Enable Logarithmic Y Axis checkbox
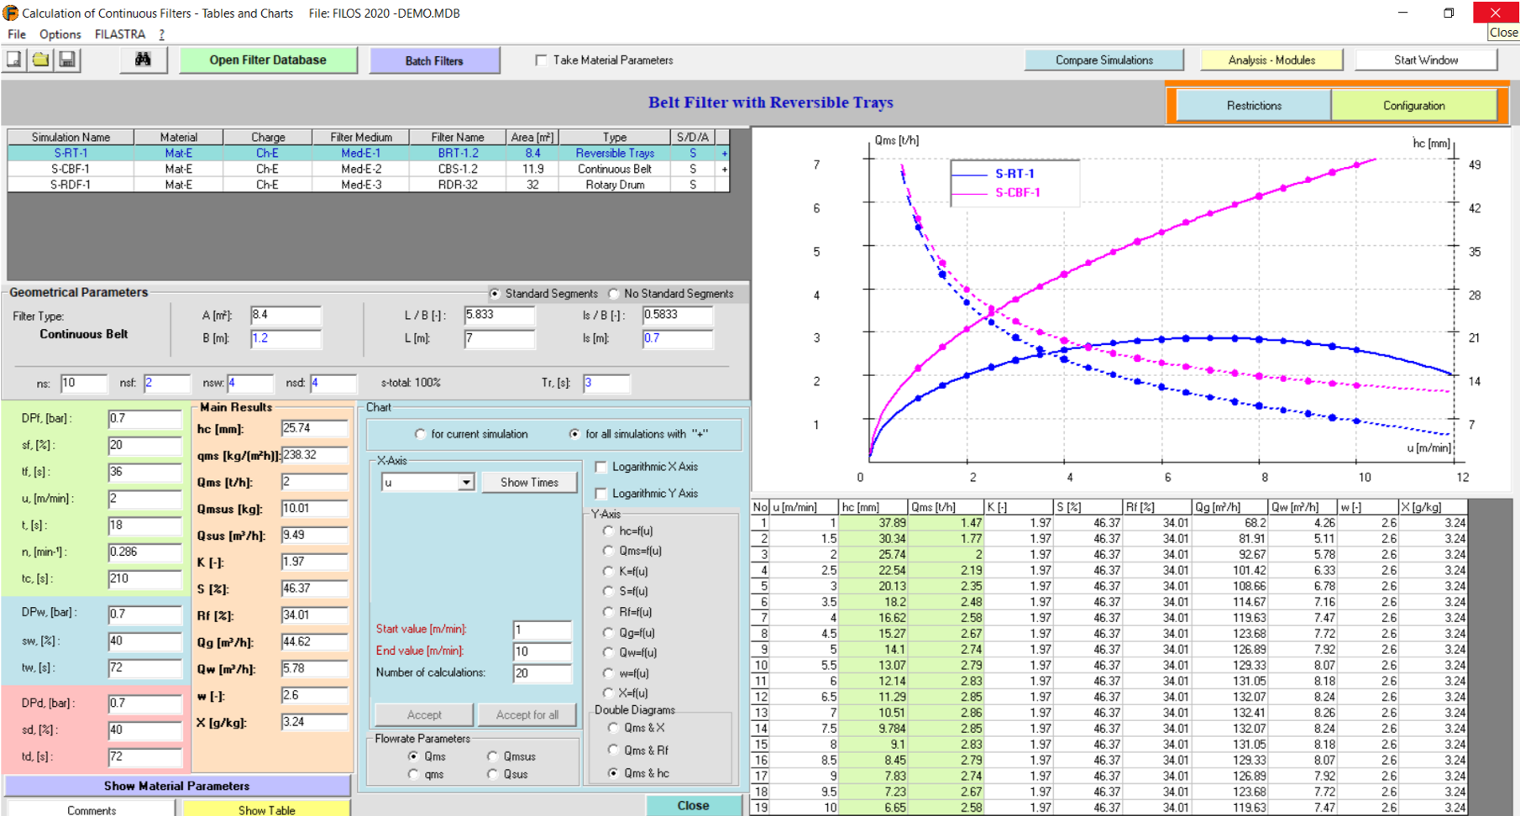The image size is (1520, 816). point(601,494)
